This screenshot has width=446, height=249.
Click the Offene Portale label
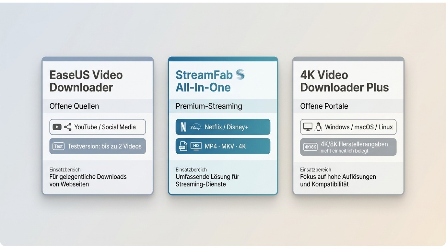tap(324, 106)
